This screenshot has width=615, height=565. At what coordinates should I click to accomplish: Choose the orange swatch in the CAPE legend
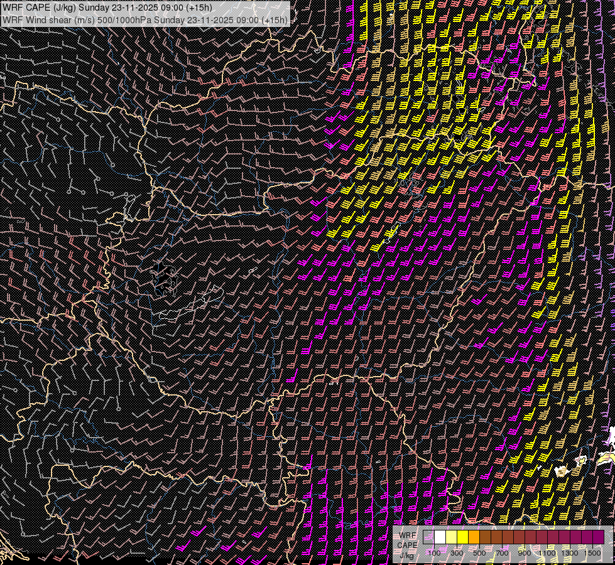[x=474, y=537]
